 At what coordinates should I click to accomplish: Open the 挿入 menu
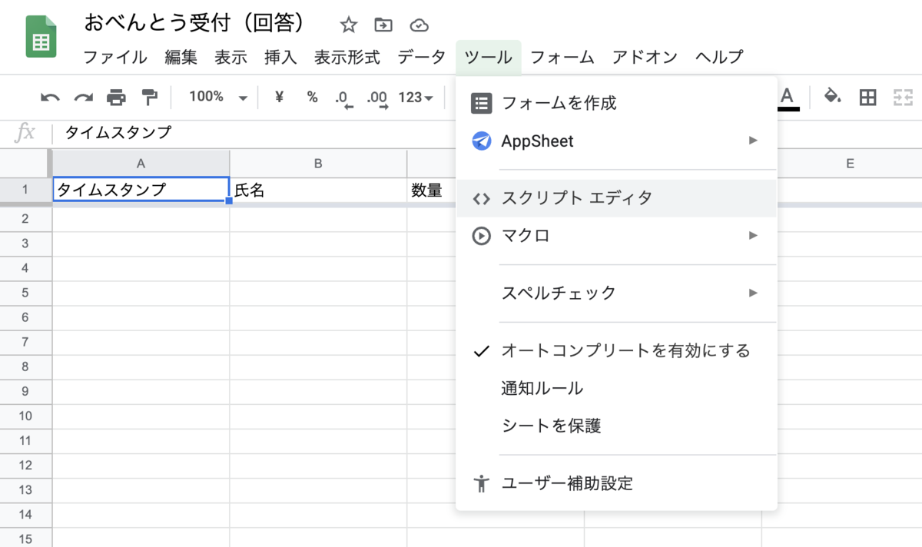point(280,58)
